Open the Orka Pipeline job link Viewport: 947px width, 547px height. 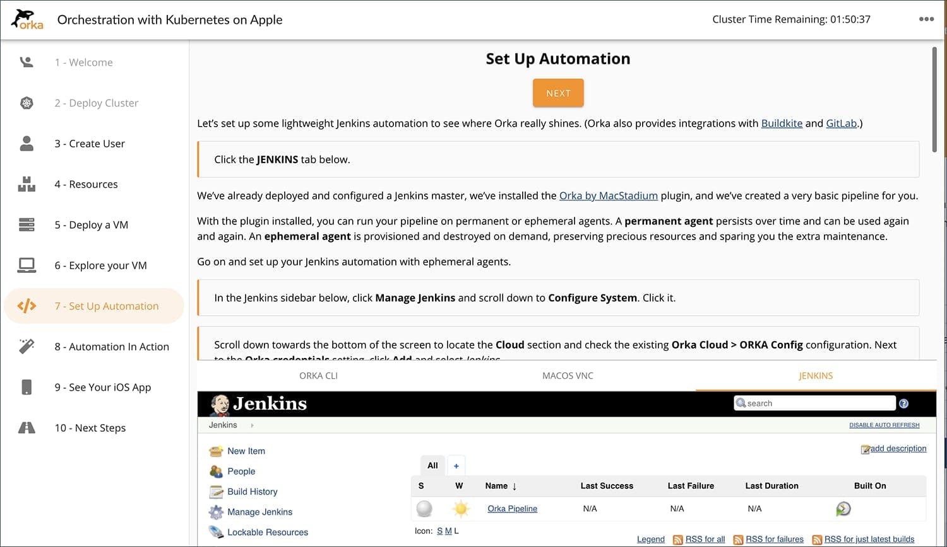(512, 509)
